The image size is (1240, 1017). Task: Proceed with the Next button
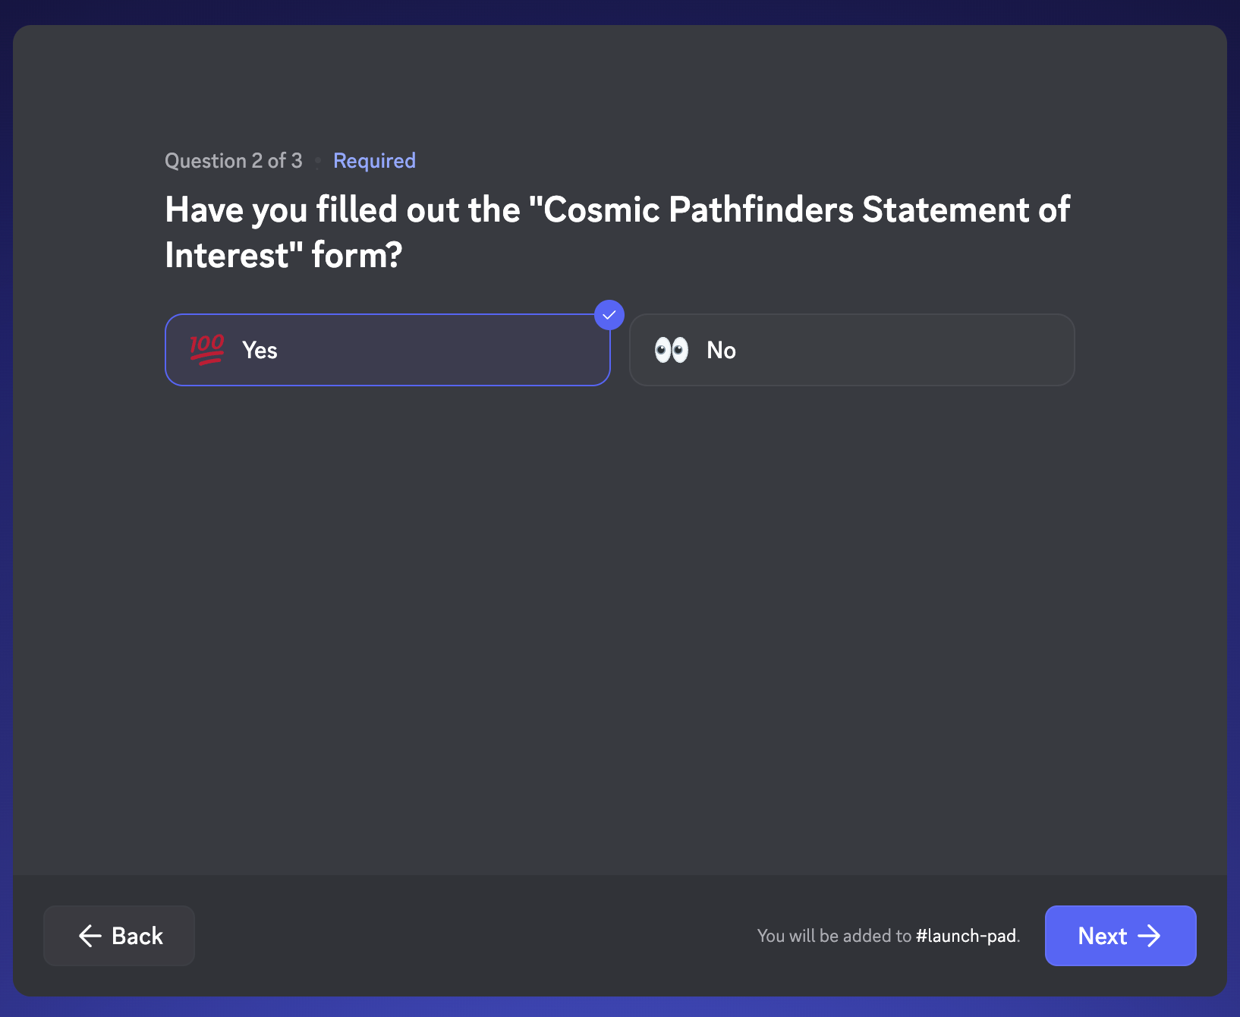1120,936
